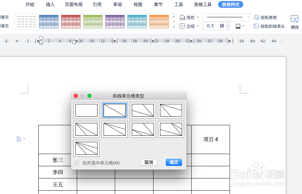
Task: Select fourth cell type in second row
Action: coord(171,129)
